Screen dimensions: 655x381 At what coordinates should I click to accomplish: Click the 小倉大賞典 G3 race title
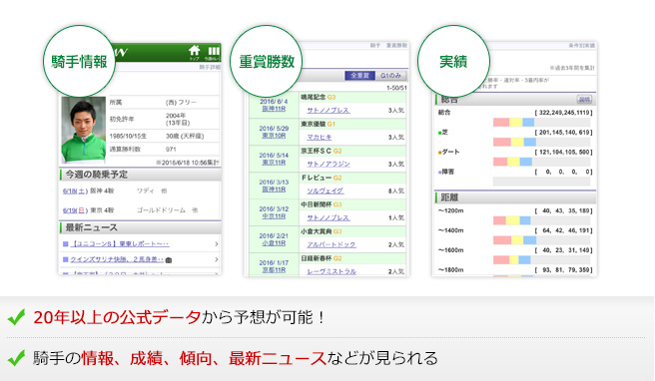click(x=322, y=231)
